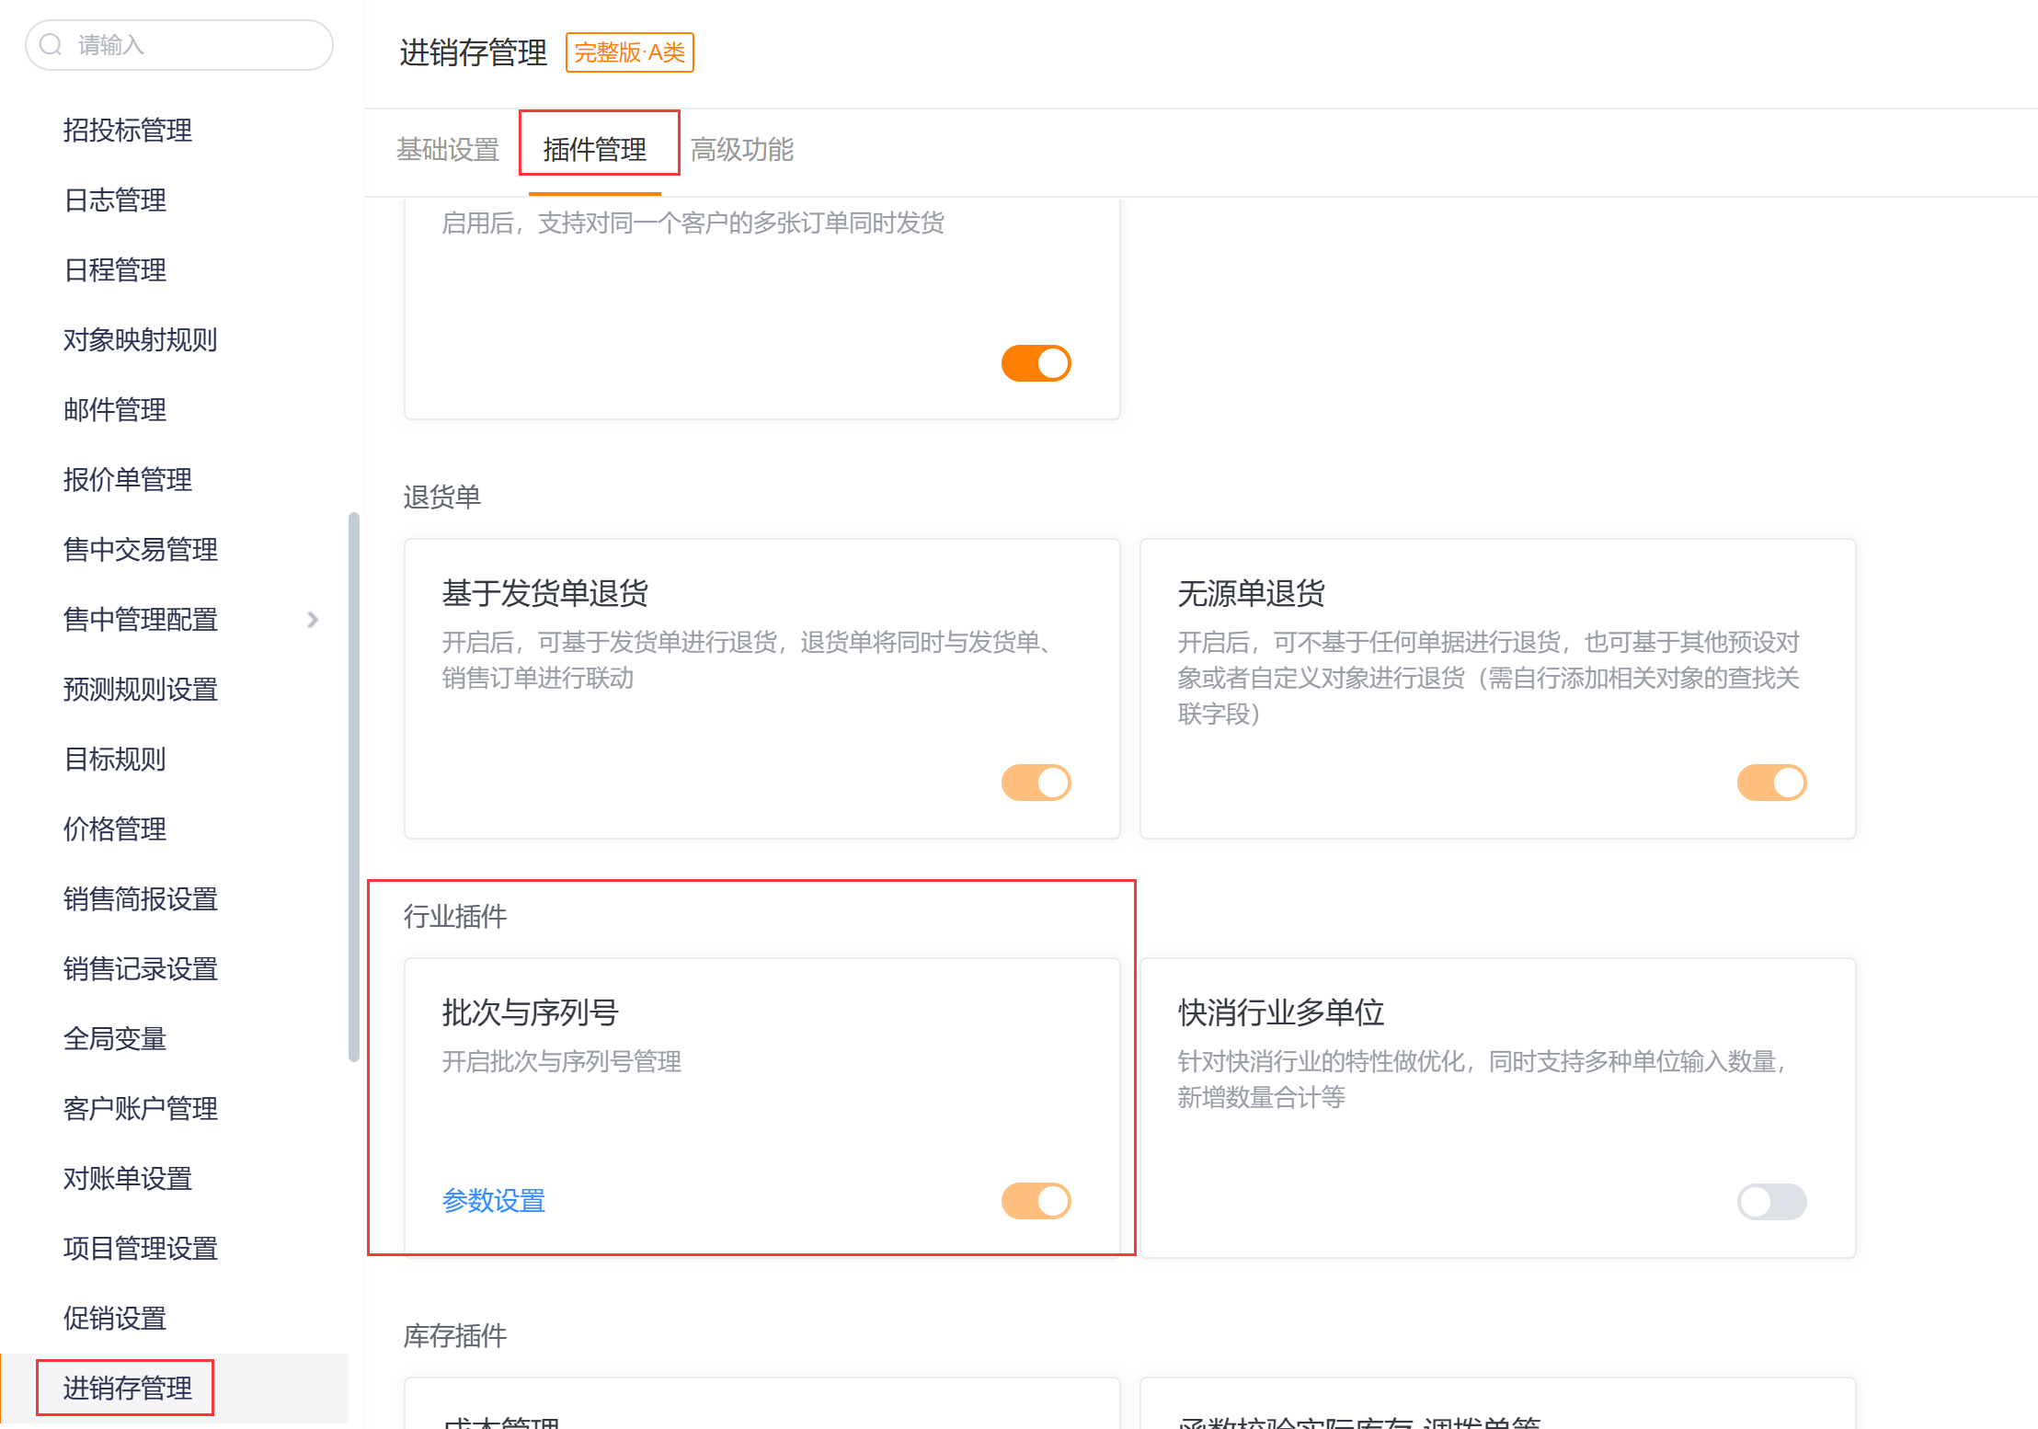Open the 插件管理 tab

(595, 149)
